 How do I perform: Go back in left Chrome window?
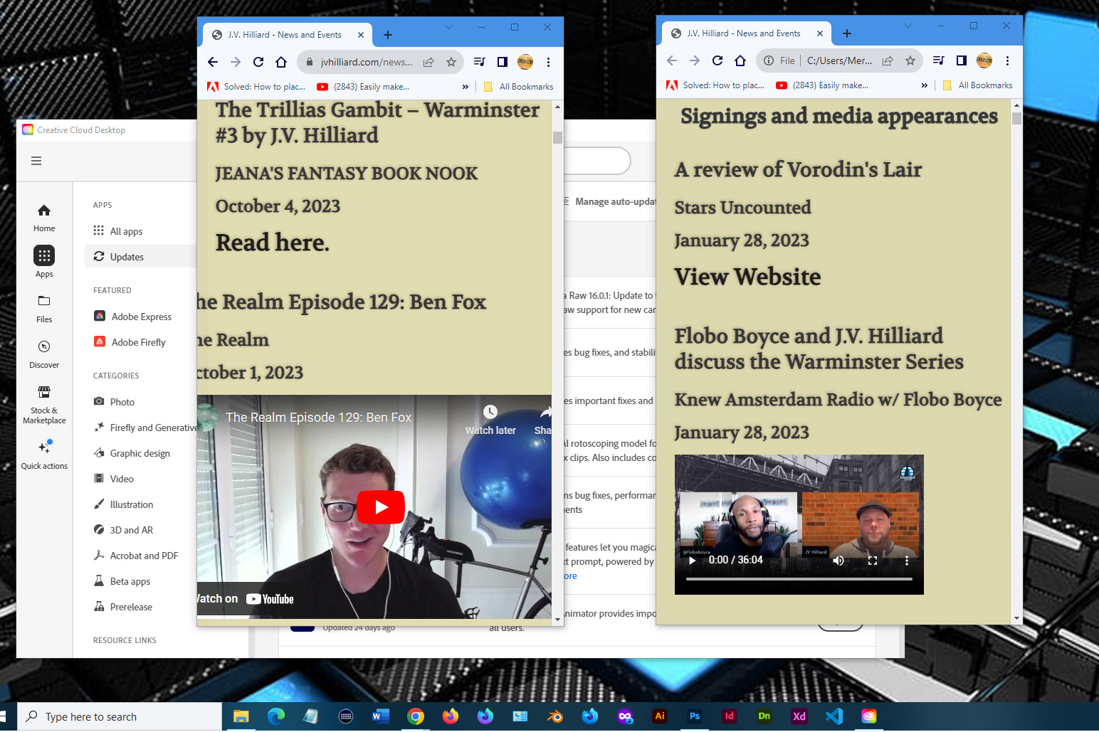point(213,62)
